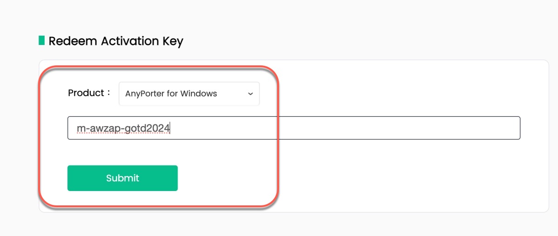Screen dimensions: 558x236
Task: Focus the field containing m-awzap-gotd2024
Action: pos(293,128)
